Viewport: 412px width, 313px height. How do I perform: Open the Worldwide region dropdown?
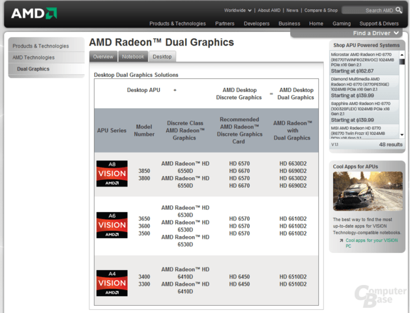point(237,10)
